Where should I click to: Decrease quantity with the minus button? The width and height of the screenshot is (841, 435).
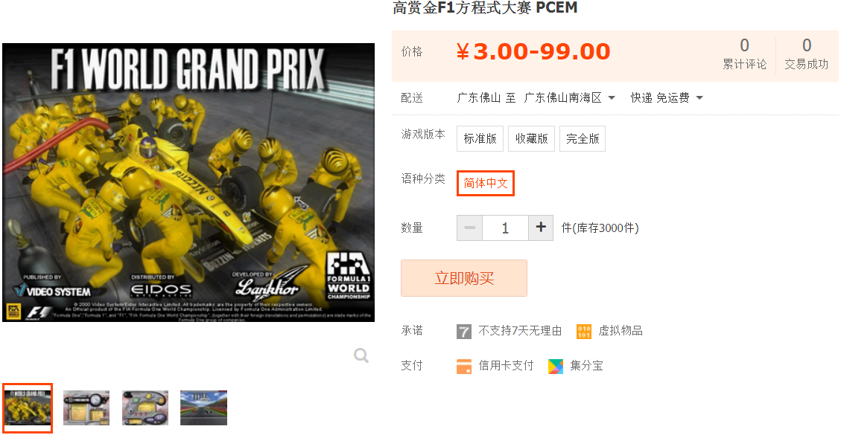tap(469, 228)
